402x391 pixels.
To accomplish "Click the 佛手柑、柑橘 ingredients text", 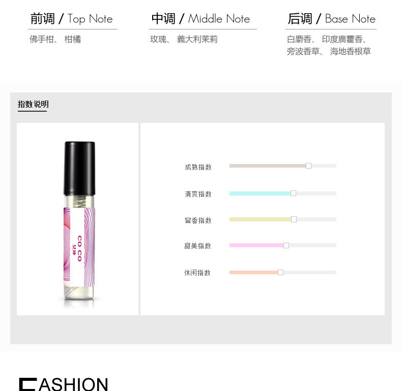I will pyautogui.click(x=55, y=39).
